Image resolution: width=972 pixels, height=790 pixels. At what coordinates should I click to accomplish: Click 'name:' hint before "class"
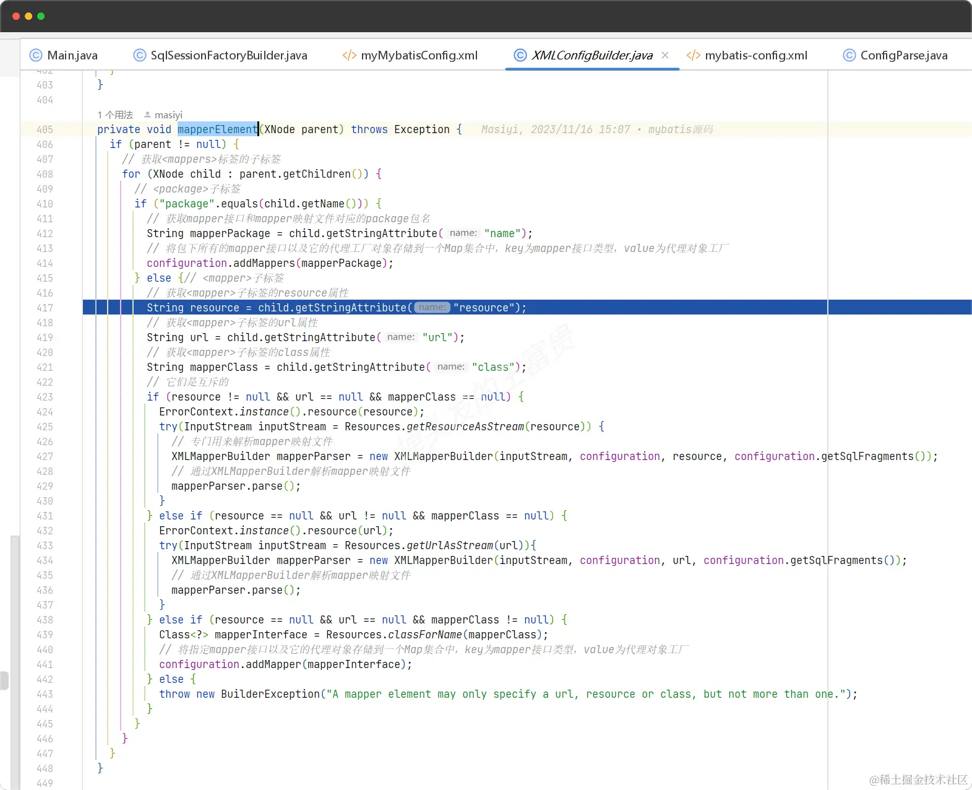click(450, 367)
